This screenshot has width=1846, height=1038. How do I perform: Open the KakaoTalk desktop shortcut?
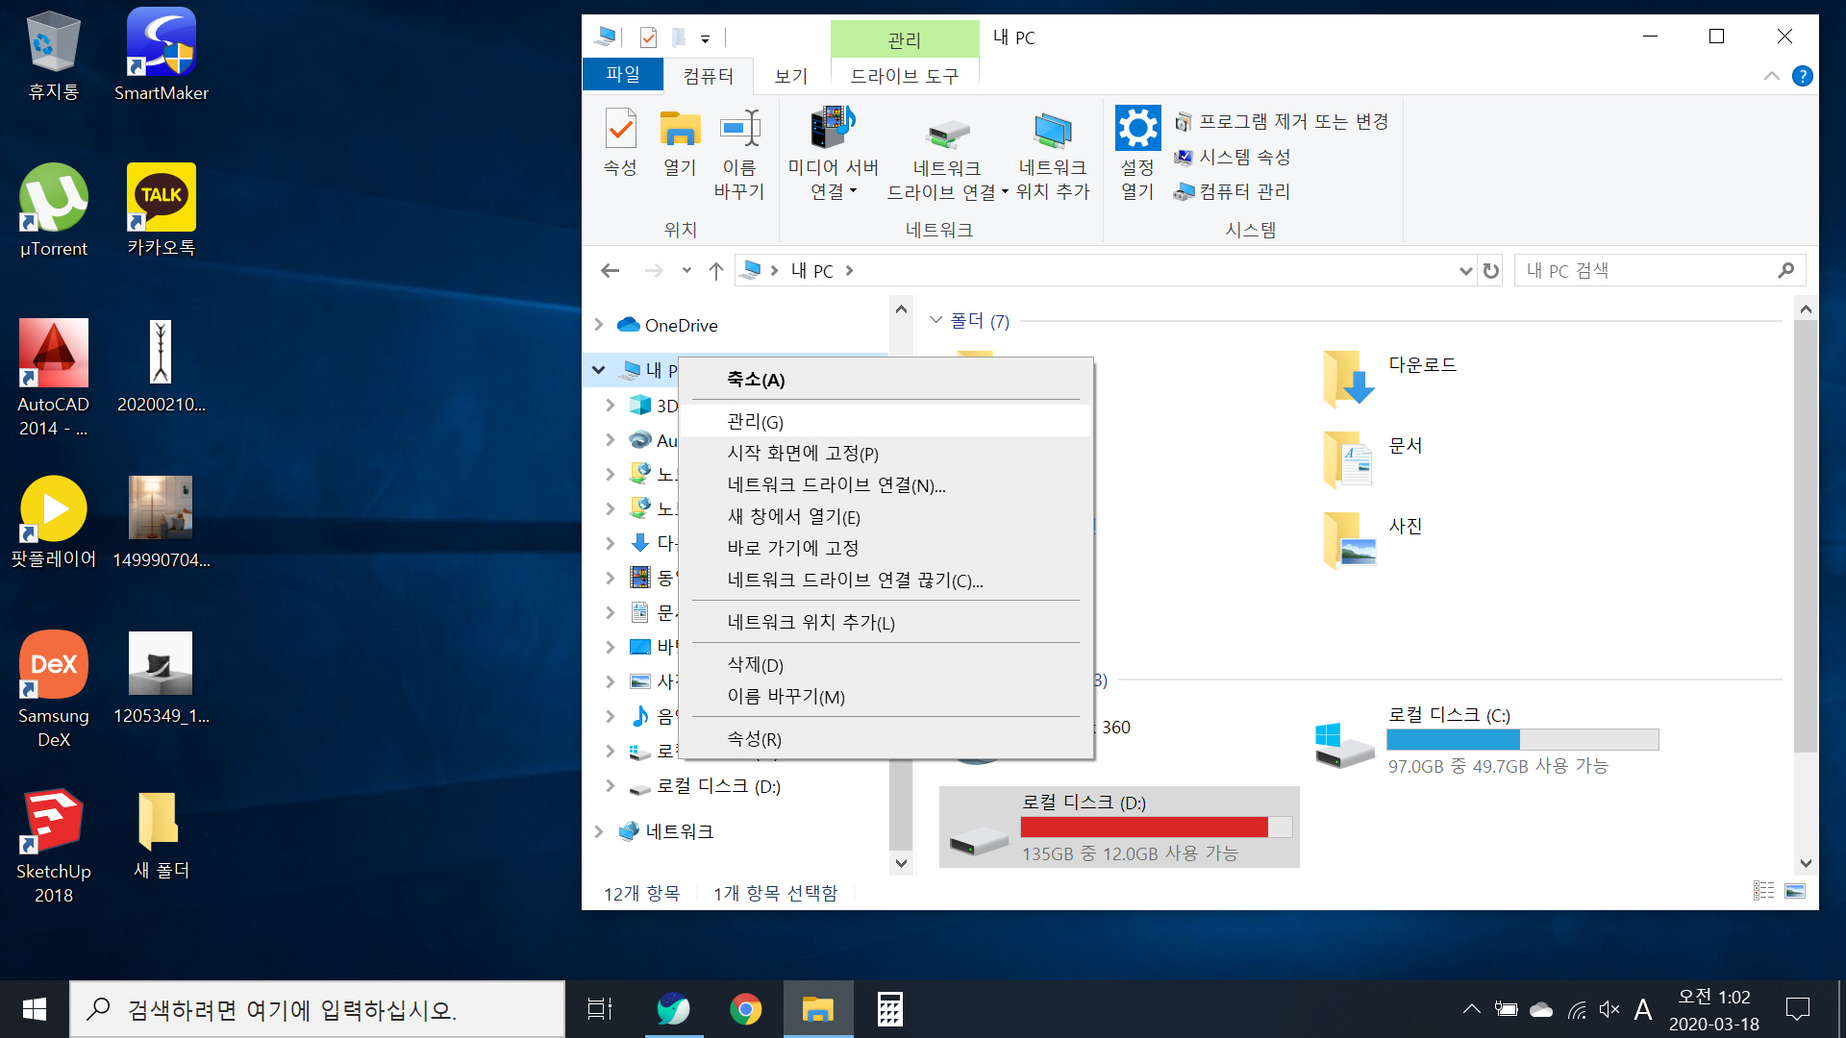point(162,210)
